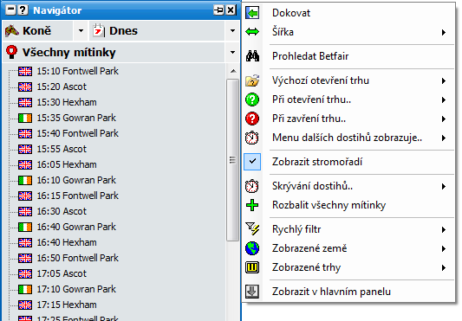Image resolution: width=462 pixels, height=321 pixels.
Task: Click the Irish flag beside 15:35 Gowran Park
Action: pos(25,118)
